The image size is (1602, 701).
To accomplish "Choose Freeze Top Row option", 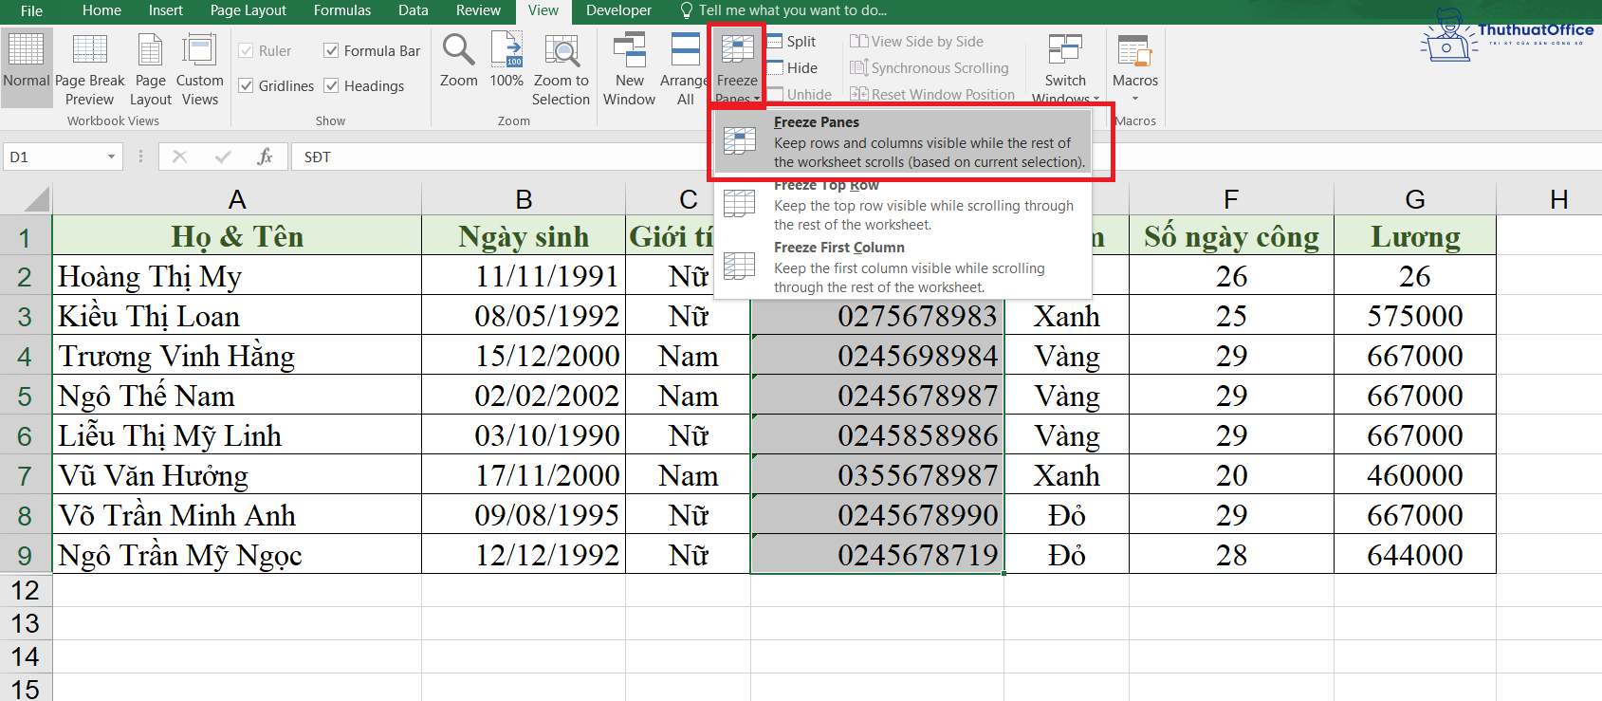I will tap(901, 205).
